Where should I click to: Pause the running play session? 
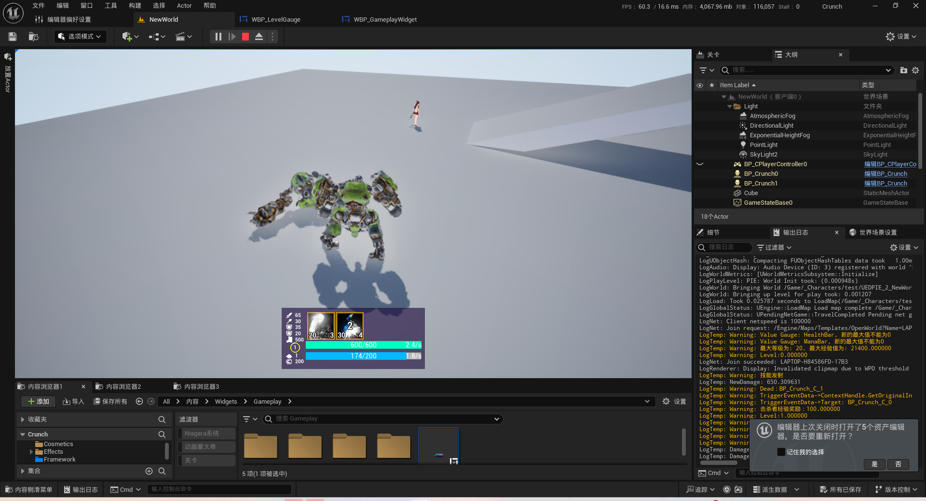click(x=218, y=37)
